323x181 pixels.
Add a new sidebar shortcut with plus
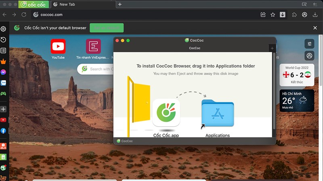tap(3, 109)
